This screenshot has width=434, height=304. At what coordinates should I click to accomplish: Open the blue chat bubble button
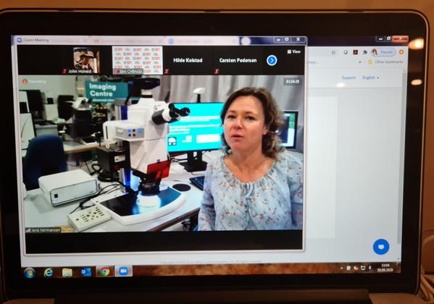(381, 247)
